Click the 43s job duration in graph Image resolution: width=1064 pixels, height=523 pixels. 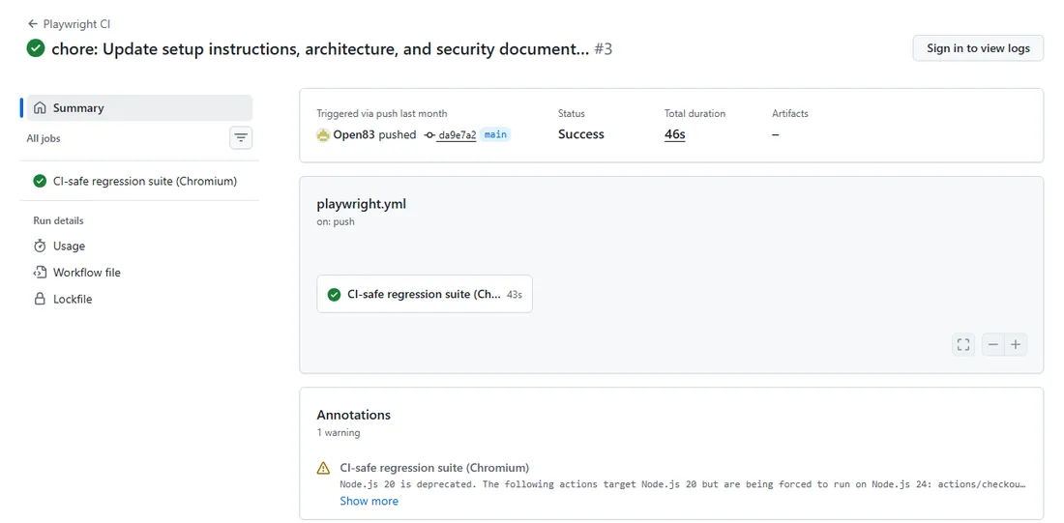tap(515, 295)
